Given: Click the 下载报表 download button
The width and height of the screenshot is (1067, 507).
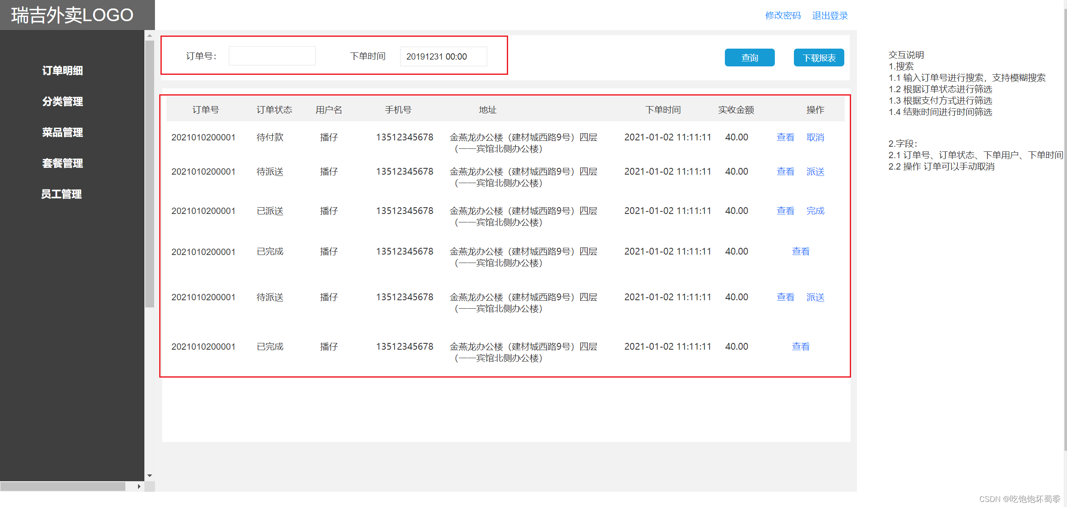Looking at the screenshot, I should click(x=818, y=58).
